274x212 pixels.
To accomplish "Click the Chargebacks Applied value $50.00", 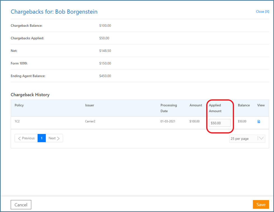I will pos(104,38).
